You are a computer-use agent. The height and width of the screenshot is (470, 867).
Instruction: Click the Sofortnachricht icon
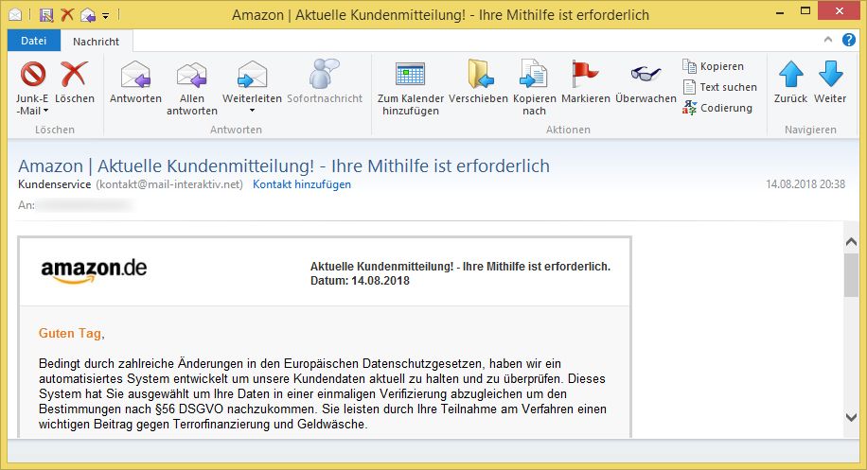click(324, 74)
